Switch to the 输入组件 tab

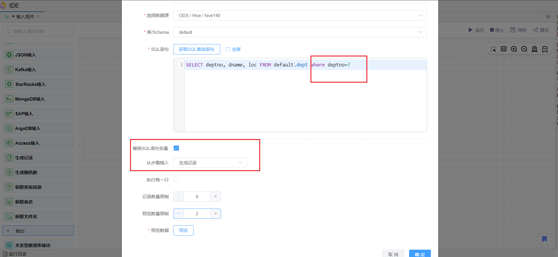click(25, 17)
